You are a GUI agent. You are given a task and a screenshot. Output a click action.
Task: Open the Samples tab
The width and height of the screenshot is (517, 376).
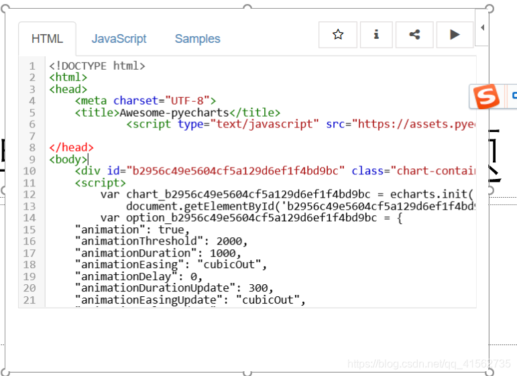198,39
